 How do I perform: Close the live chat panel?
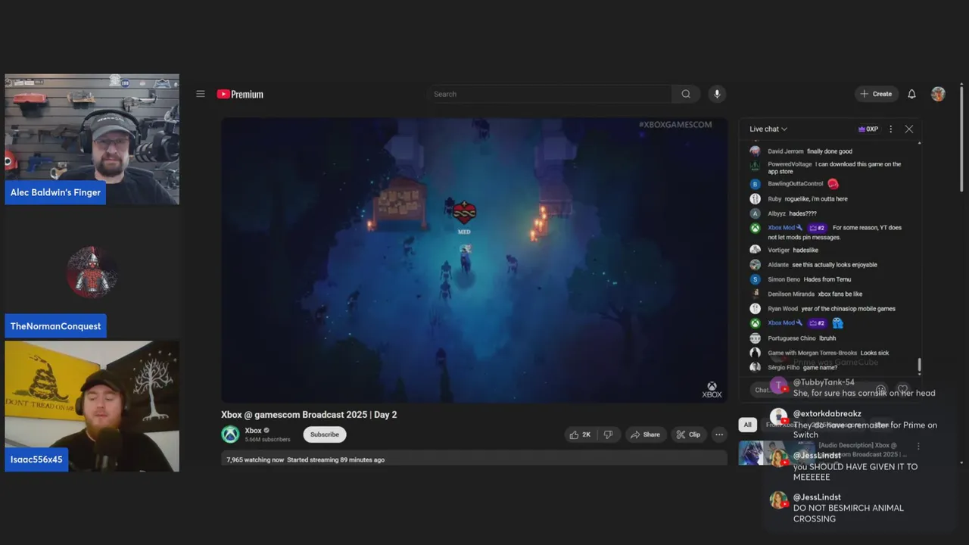click(909, 129)
